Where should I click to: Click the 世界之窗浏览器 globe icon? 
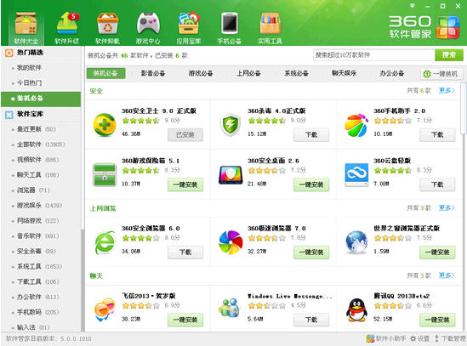[356, 242]
